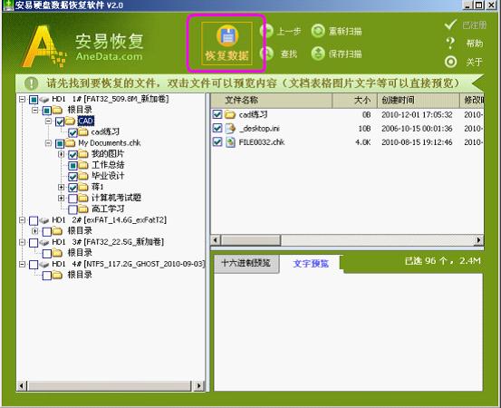This screenshot has height=408, width=501.
Task: Select HD1 3# FAT32_22.5G tree row
Action: pos(108,242)
